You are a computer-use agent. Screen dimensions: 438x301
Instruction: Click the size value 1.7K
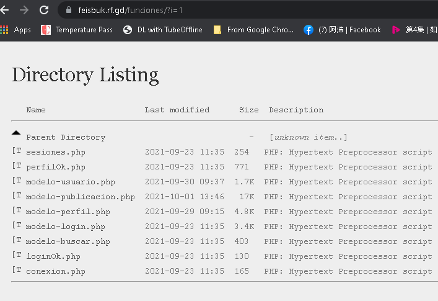coord(245,182)
